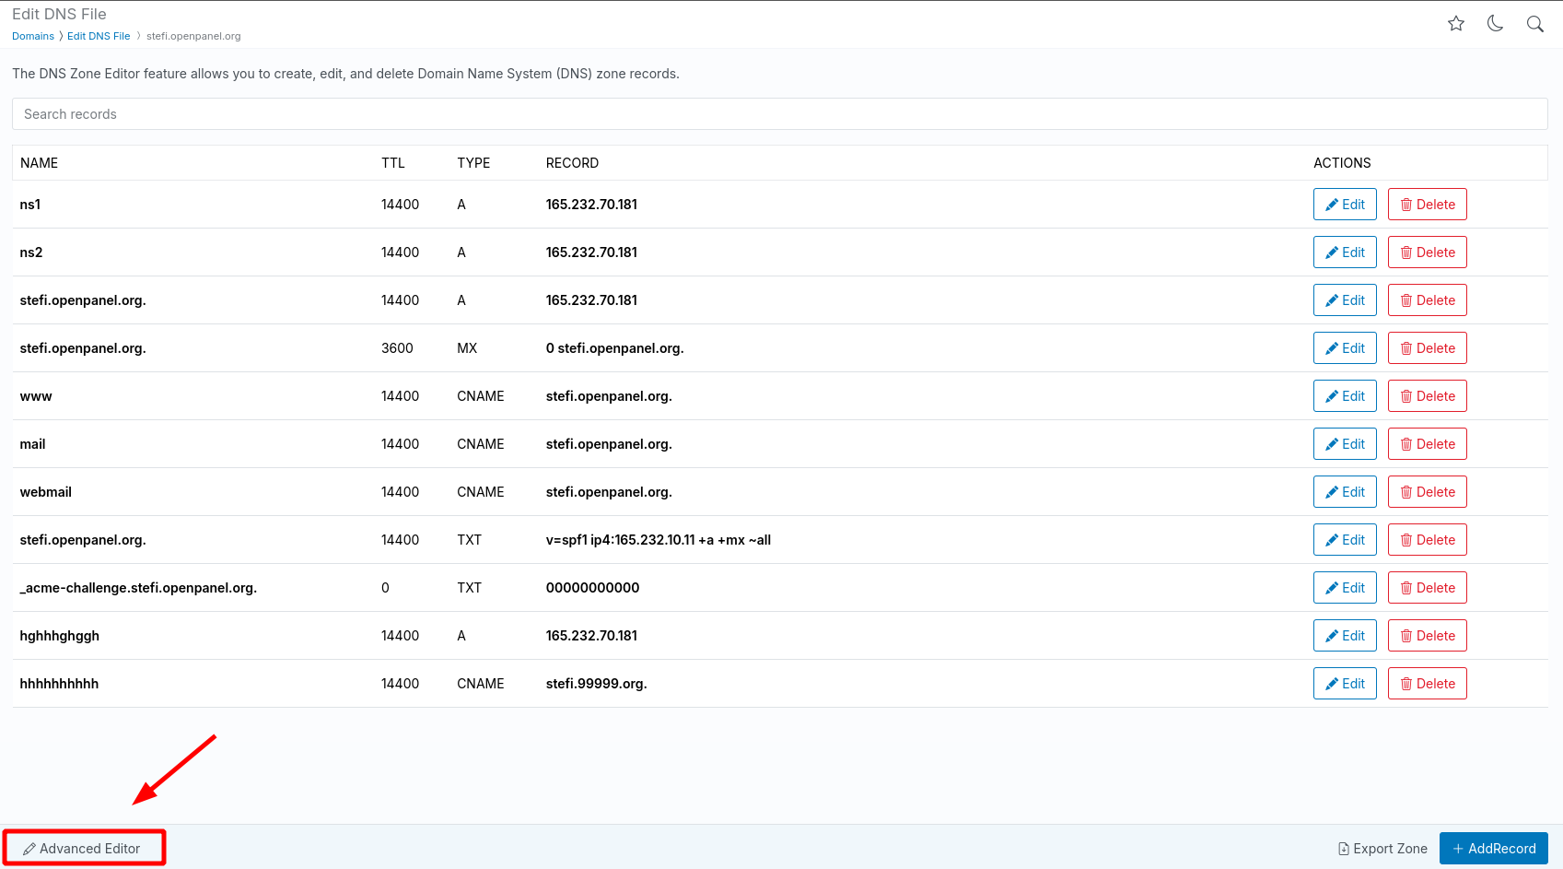Viewport: 1563px width, 869px height.
Task: Open the Edit DNS File breadcrumb link
Action: (x=99, y=36)
